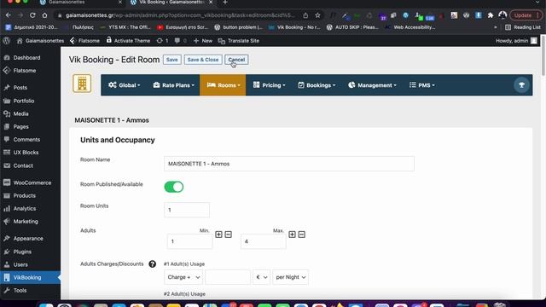Open the Chrome extensions puzzle icon
Viewport: 546px width, 307px height.
[x=491, y=15]
